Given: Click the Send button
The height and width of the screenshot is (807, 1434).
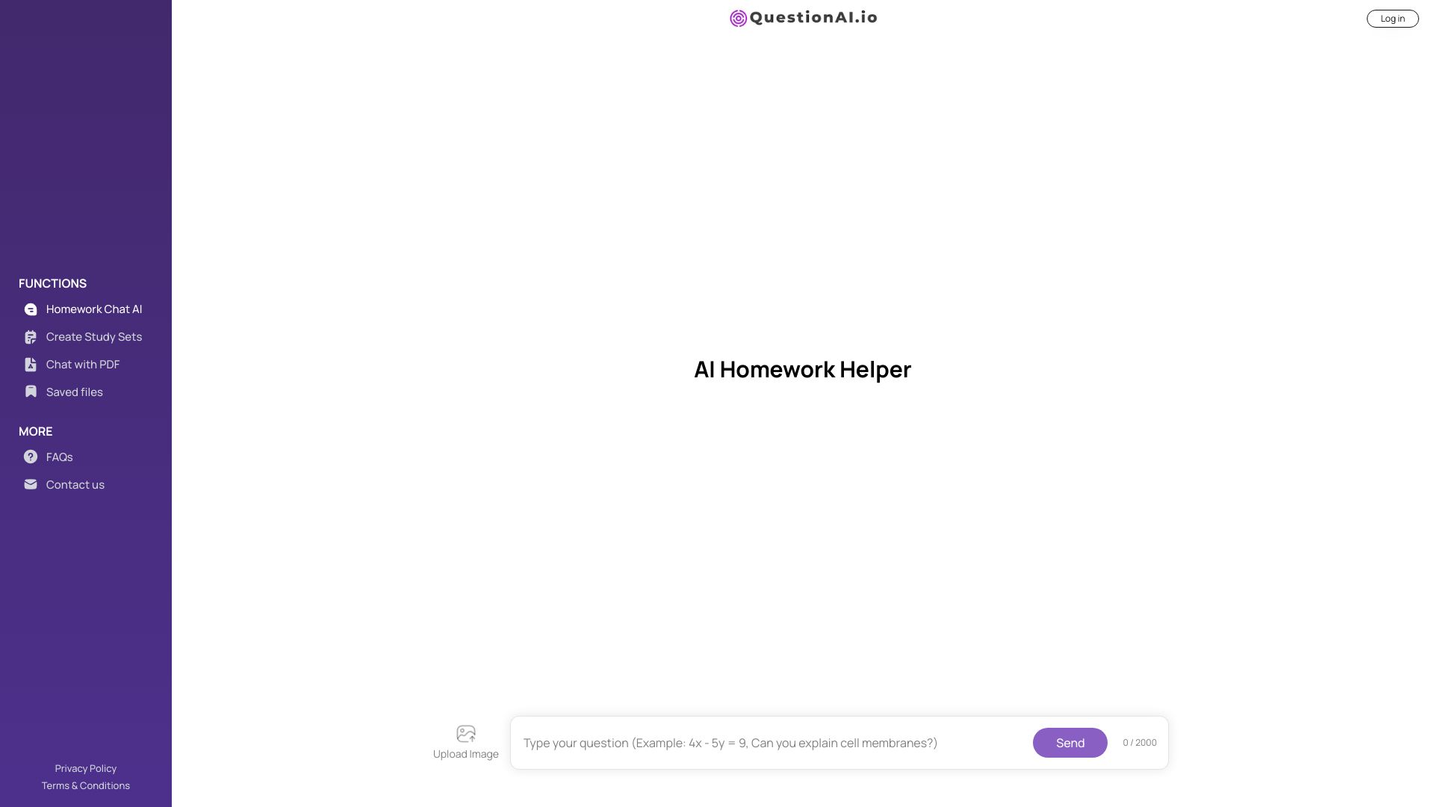Looking at the screenshot, I should [1070, 742].
